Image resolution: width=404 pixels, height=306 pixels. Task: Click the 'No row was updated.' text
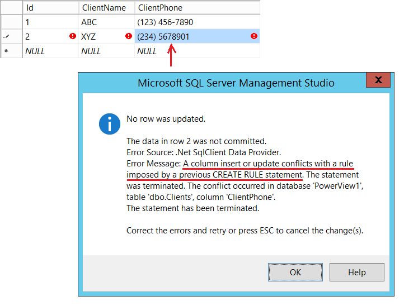tap(166, 119)
